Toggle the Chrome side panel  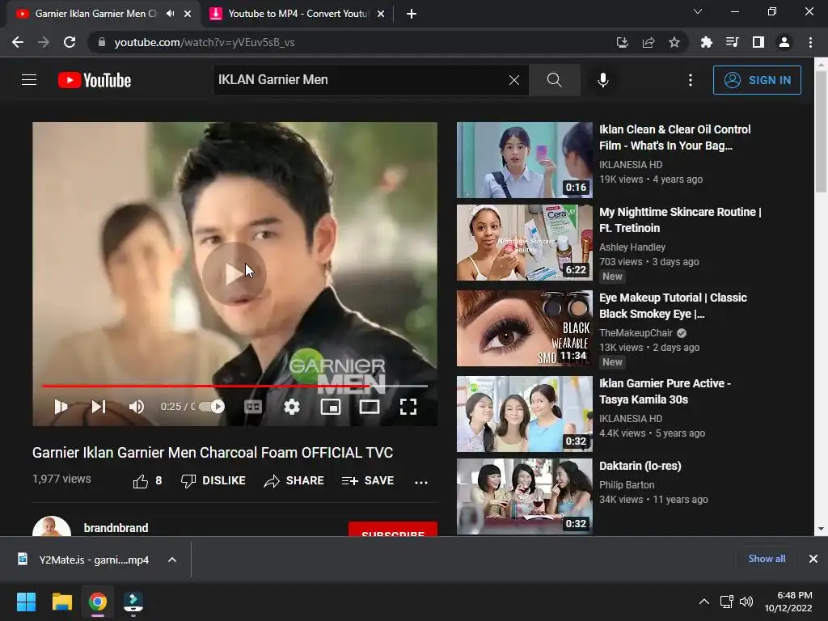pyautogui.click(x=758, y=42)
